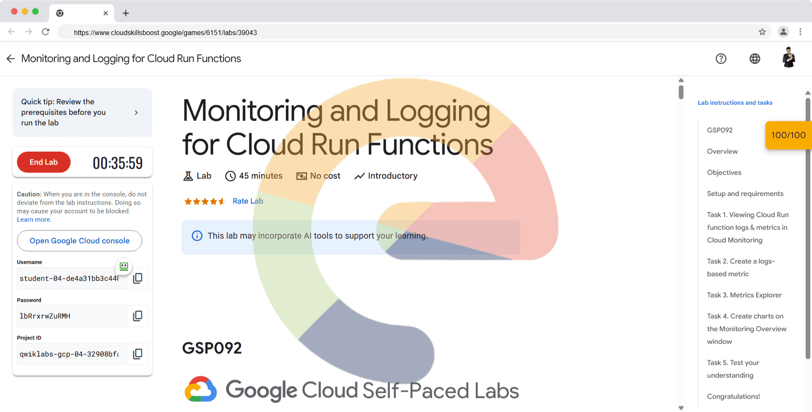This screenshot has width=812, height=412.
Task: Jump to GSP092 section
Action: tap(720, 130)
